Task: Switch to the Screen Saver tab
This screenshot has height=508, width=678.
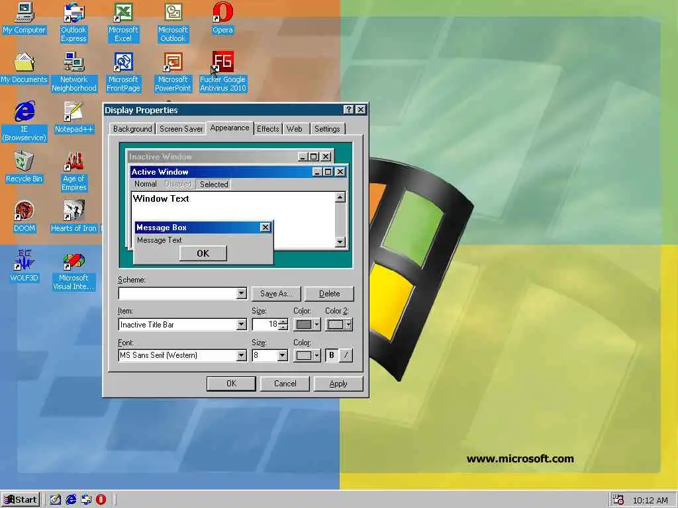Action: [x=181, y=129]
